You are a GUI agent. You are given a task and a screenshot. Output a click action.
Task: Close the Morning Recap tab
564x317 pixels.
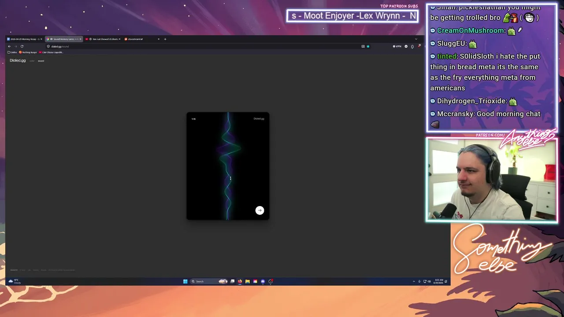click(41, 39)
